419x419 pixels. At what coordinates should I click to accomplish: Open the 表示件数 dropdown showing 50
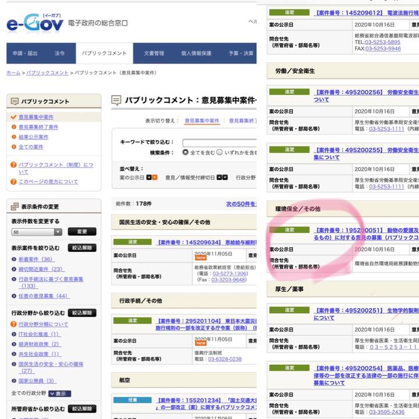point(36,232)
